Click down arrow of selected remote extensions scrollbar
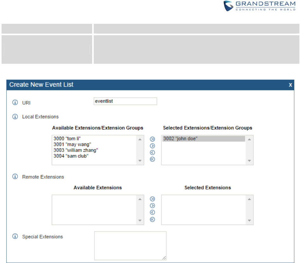Viewport: 301px width, 263px height. point(250,220)
